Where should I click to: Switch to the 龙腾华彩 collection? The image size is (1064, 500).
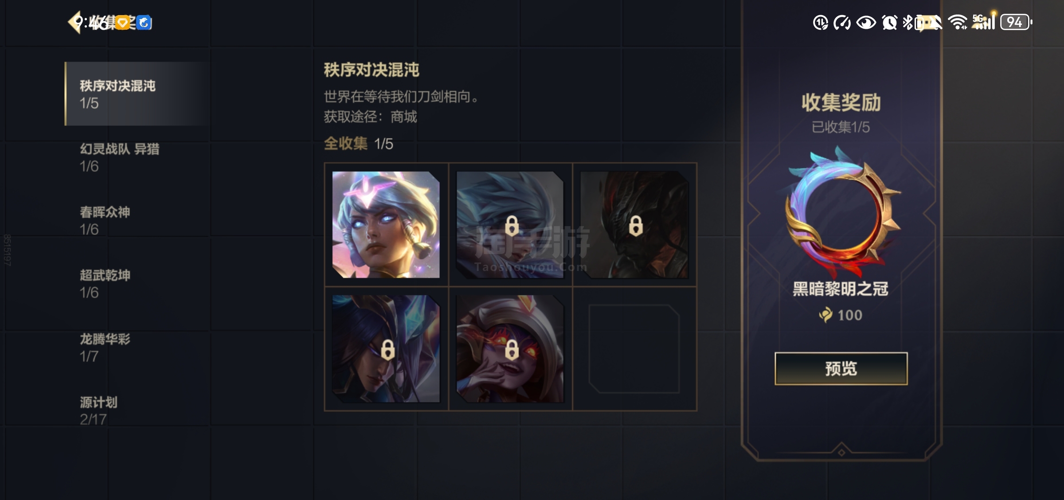[x=137, y=348]
